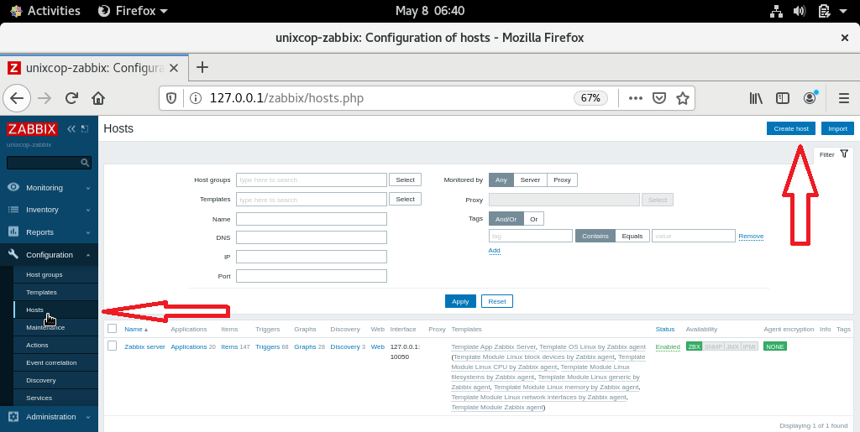The height and width of the screenshot is (432, 860).
Task: Select Contains tag operator
Action: click(x=595, y=236)
